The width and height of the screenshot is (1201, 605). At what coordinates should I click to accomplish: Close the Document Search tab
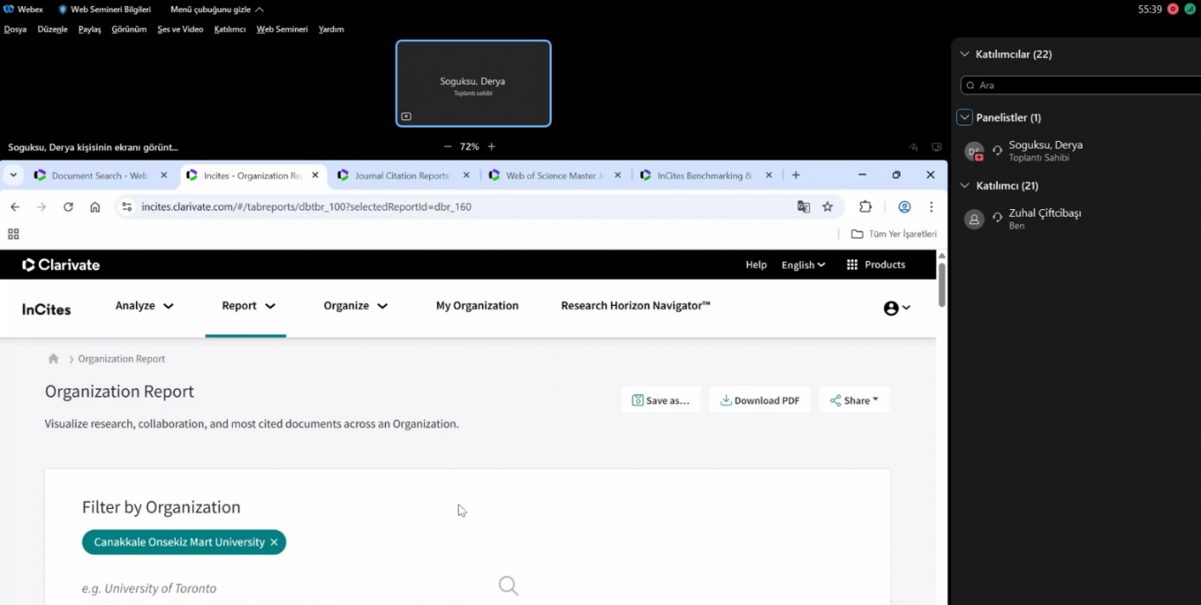click(x=164, y=175)
